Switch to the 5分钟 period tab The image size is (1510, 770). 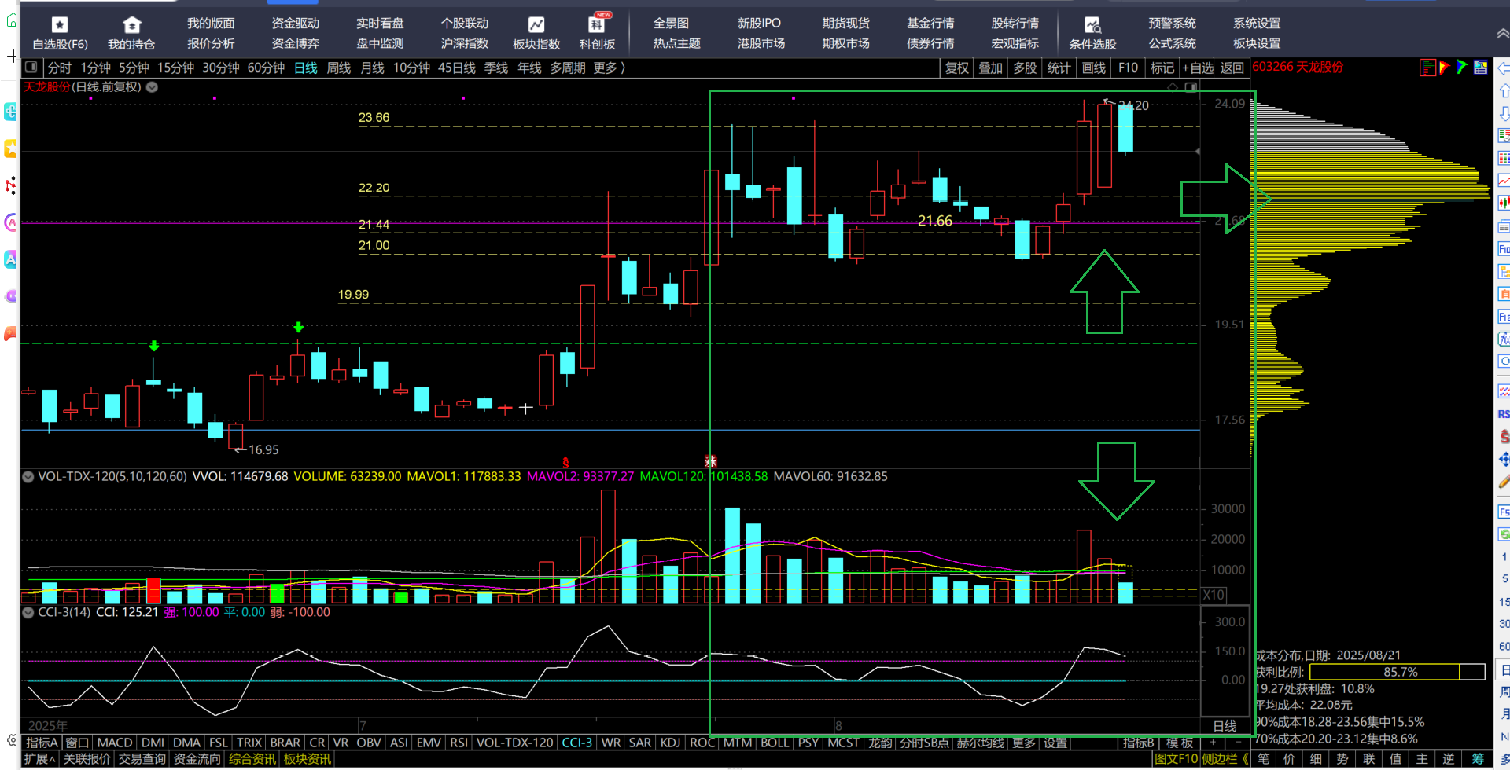[134, 68]
